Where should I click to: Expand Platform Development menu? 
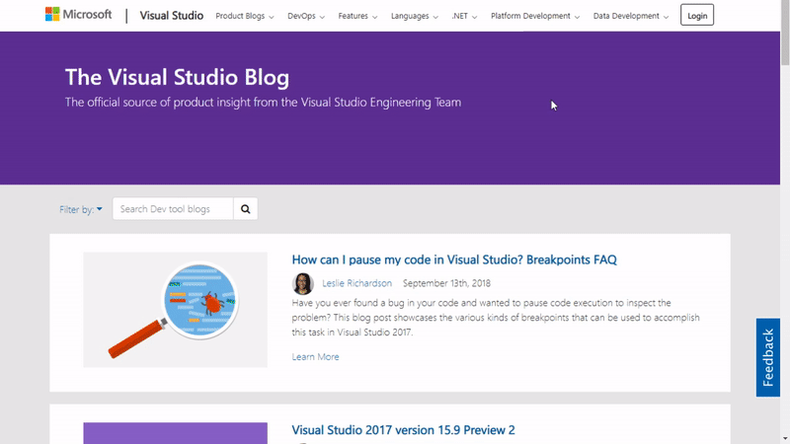pyautogui.click(x=535, y=16)
